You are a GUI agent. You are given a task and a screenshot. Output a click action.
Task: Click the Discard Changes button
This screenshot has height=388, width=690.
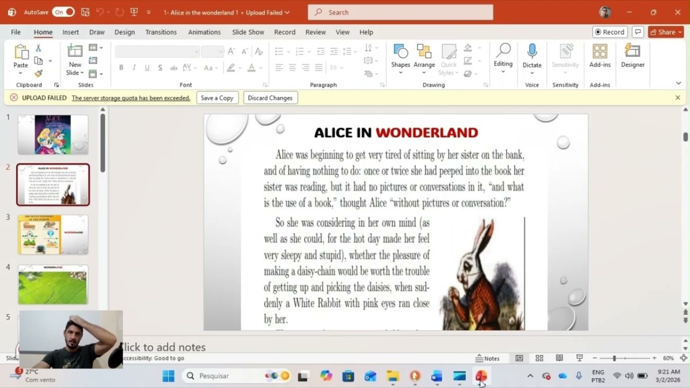pyautogui.click(x=270, y=98)
